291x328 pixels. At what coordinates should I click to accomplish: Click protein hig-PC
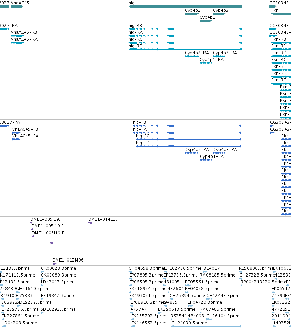pos(188,139)
